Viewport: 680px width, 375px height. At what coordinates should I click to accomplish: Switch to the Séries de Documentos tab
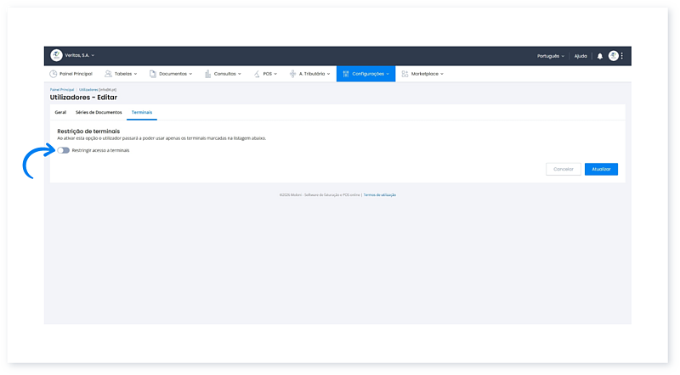click(x=99, y=112)
